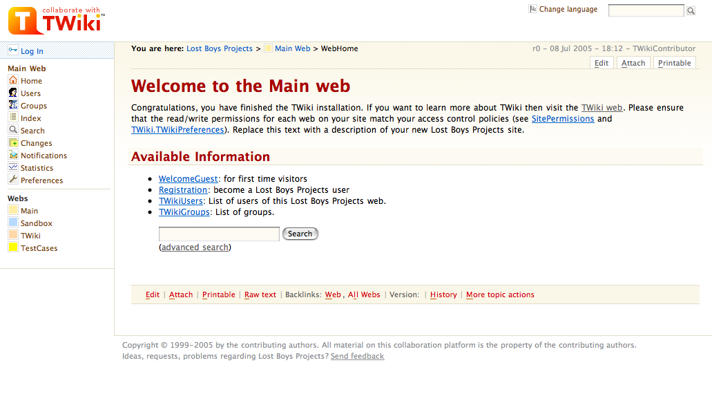Screen dimensions: 712x403
Task: Open the WelcomeGuest link
Action: [x=188, y=179]
